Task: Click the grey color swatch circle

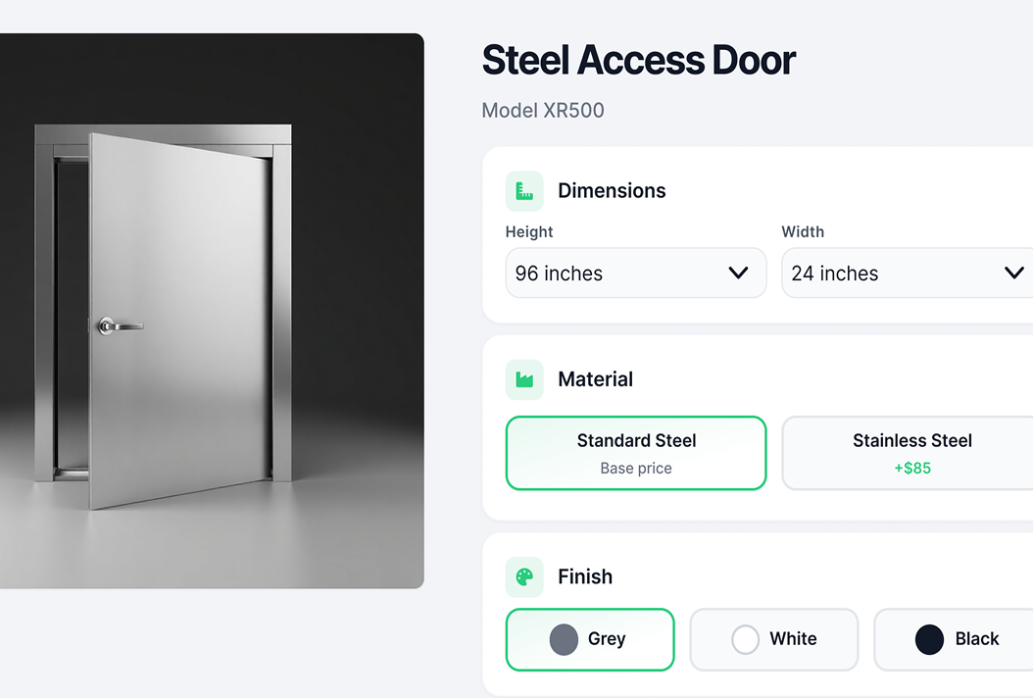Action: pos(564,639)
